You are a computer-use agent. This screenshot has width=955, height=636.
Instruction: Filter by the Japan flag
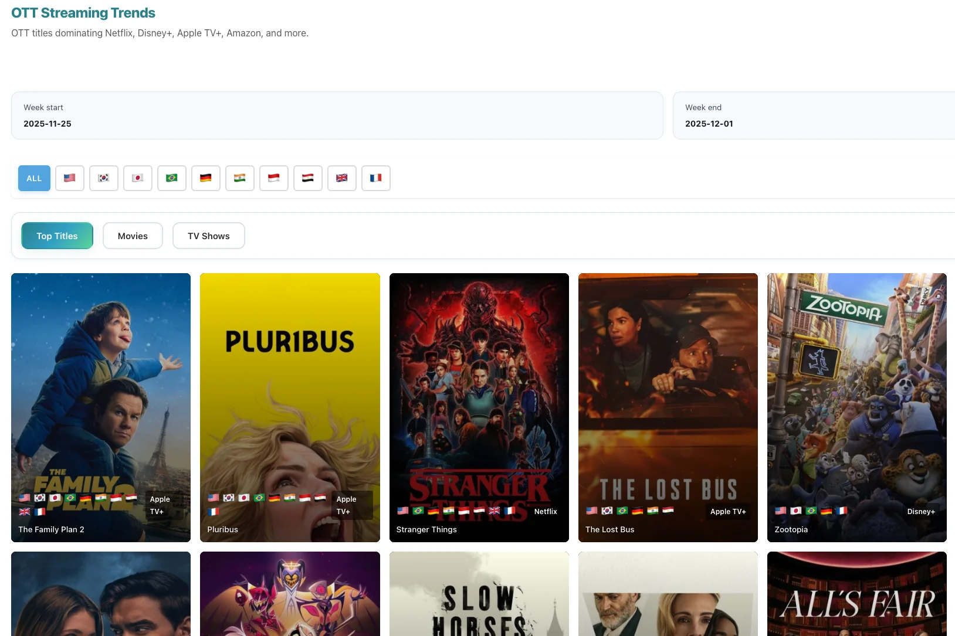[x=137, y=178]
